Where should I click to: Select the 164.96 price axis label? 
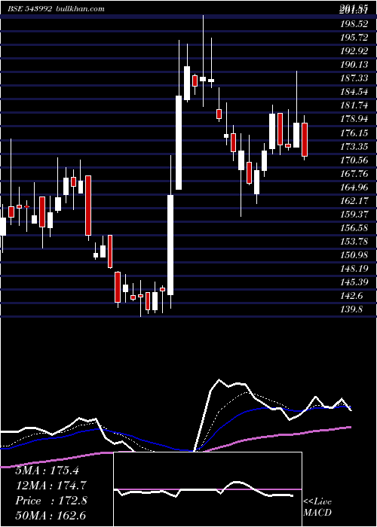[354, 187]
